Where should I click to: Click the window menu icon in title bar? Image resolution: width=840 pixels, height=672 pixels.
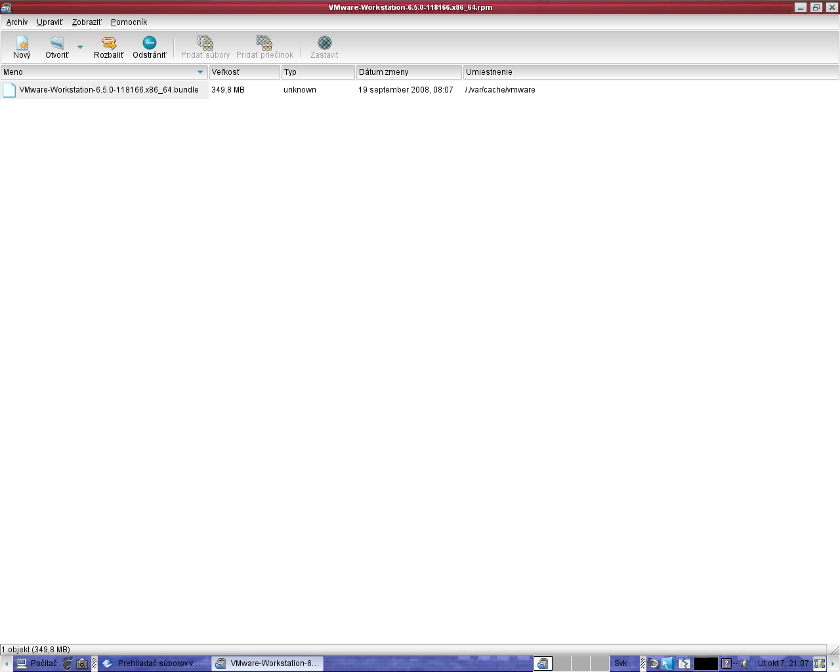(x=7, y=7)
